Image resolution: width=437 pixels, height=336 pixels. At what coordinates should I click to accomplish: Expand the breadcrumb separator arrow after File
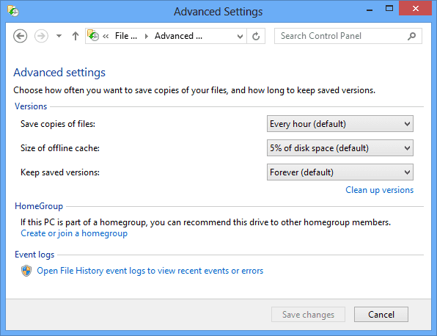(147, 36)
